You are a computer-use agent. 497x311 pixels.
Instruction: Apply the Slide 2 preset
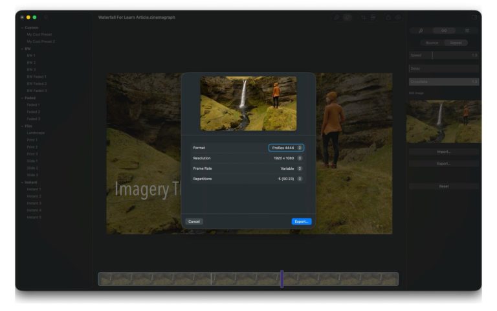tap(32, 168)
